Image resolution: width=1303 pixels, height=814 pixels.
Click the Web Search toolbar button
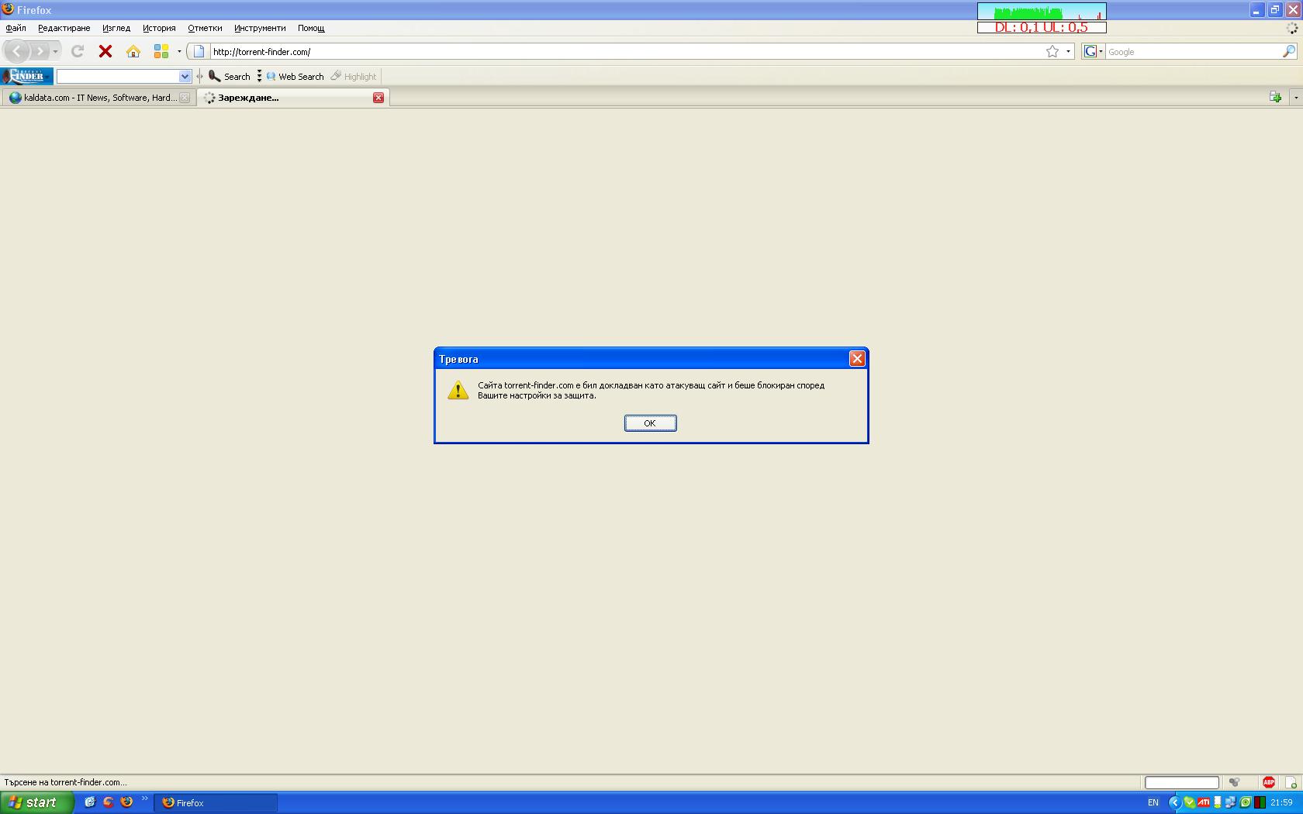pos(295,76)
